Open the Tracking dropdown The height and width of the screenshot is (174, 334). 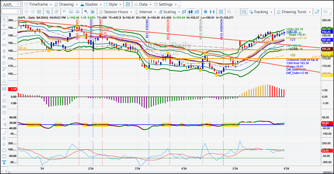point(261,12)
